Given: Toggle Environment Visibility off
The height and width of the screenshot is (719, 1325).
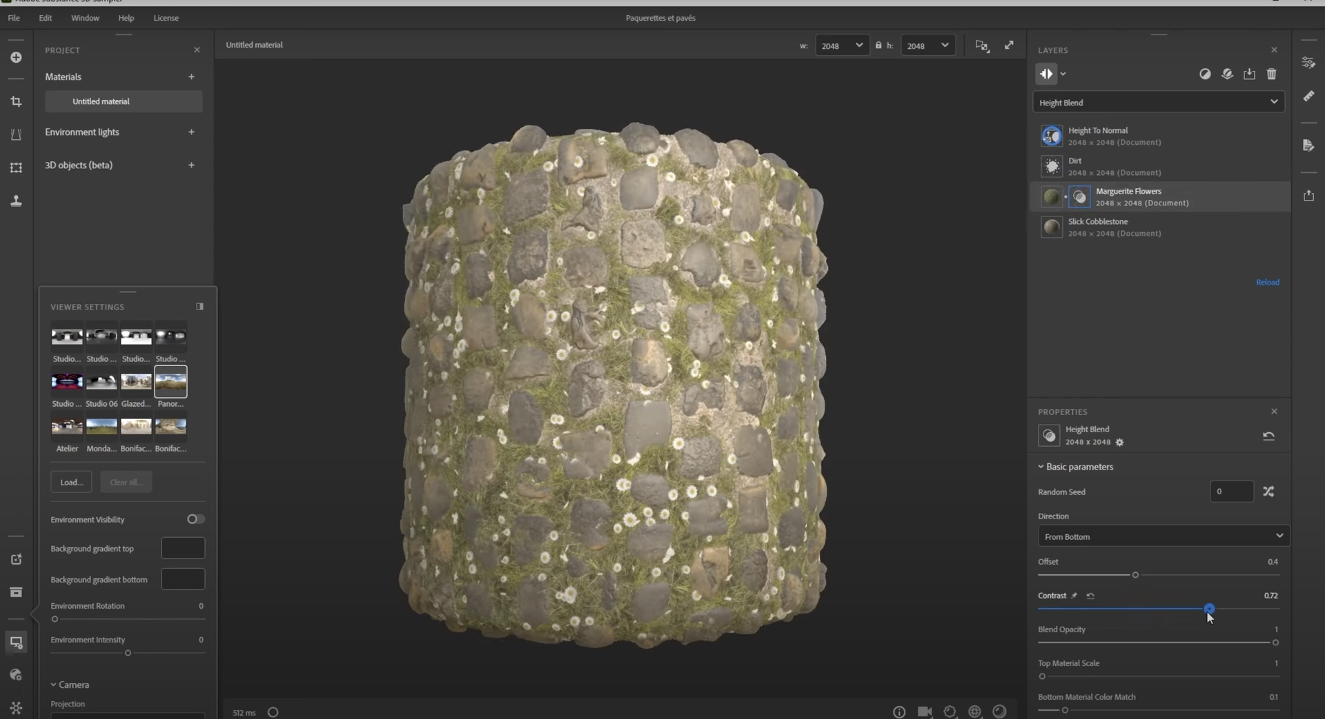Looking at the screenshot, I should (195, 519).
